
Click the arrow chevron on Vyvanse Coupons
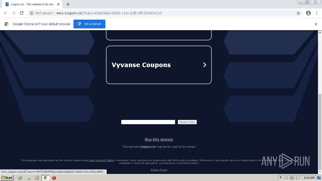point(205,65)
